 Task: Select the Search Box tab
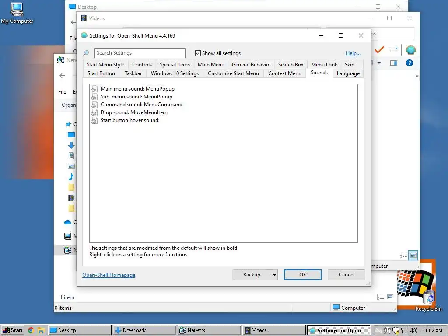tap(290, 65)
